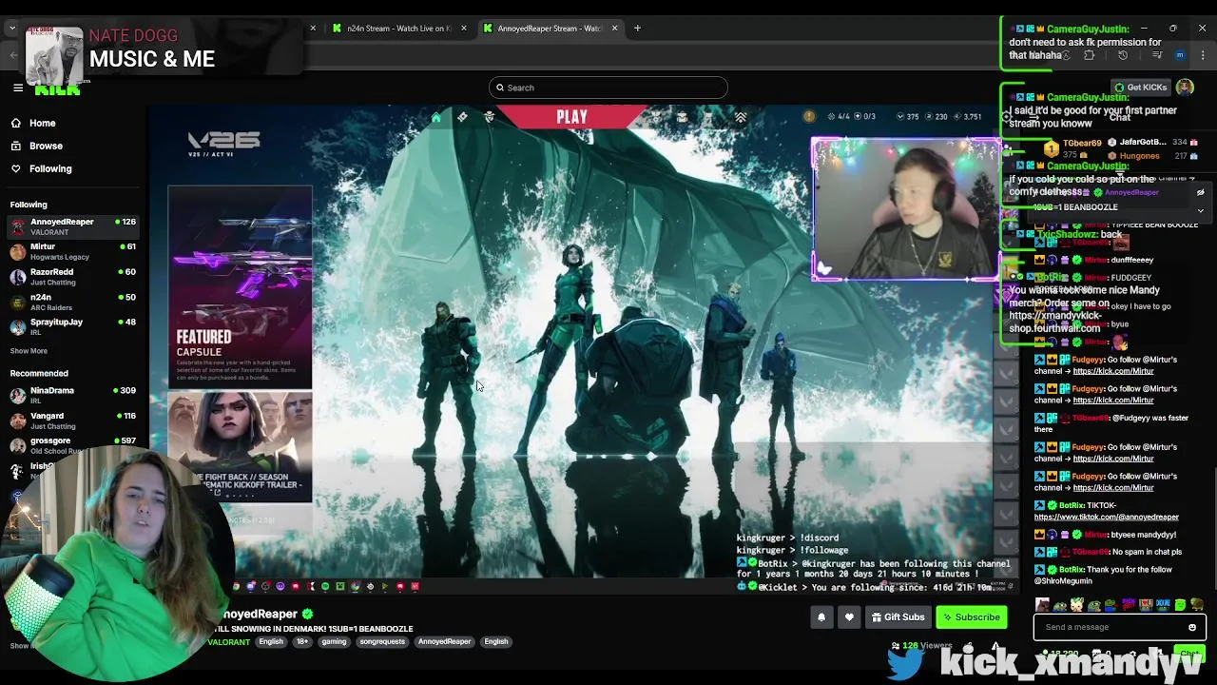
Task: Close the n24n Stream tab
Action: [x=464, y=28]
